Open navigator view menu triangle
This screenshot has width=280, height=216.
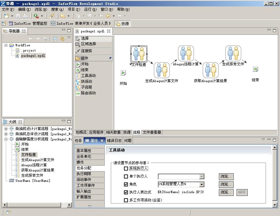(x=69, y=38)
